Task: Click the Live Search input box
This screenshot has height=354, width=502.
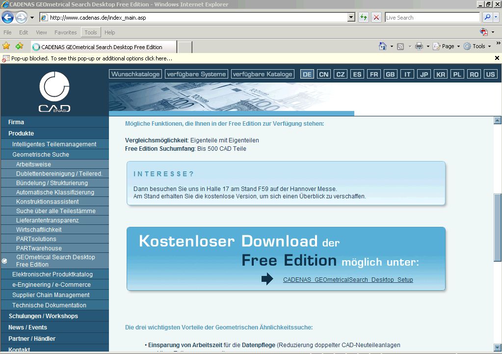Action: point(432,18)
